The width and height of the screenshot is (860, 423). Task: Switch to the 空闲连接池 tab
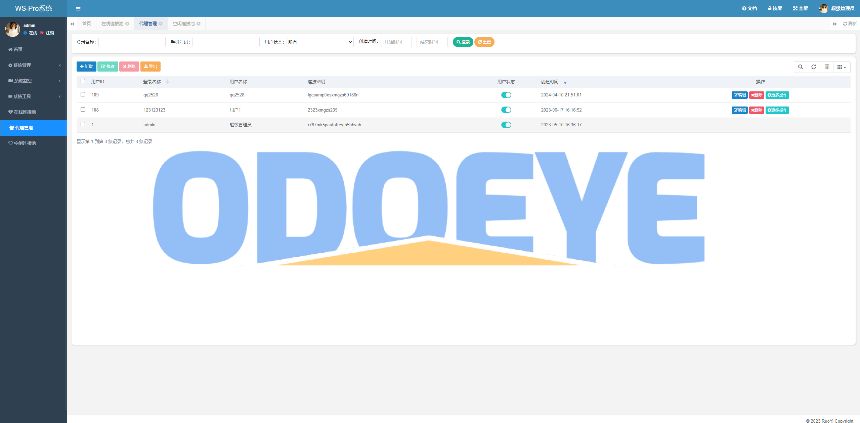(184, 24)
